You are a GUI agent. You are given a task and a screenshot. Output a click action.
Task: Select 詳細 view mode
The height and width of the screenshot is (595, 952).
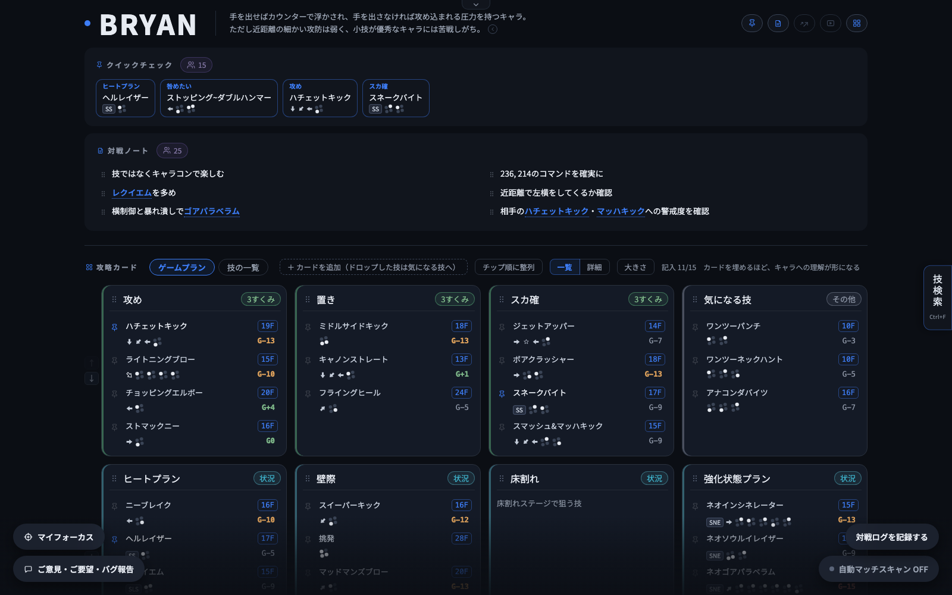pyautogui.click(x=594, y=267)
